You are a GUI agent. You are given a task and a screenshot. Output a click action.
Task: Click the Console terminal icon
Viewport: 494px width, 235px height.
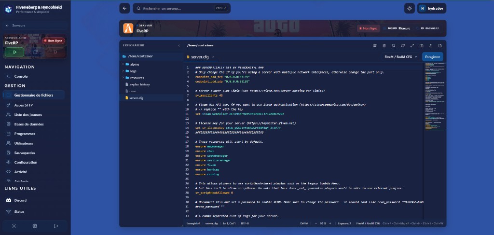(x=9, y=76)
